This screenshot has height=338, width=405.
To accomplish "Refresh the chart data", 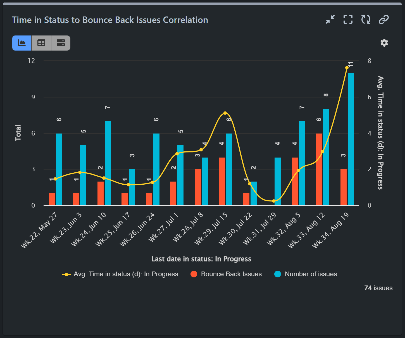I will pyautogui.click(x=366, y=20).
